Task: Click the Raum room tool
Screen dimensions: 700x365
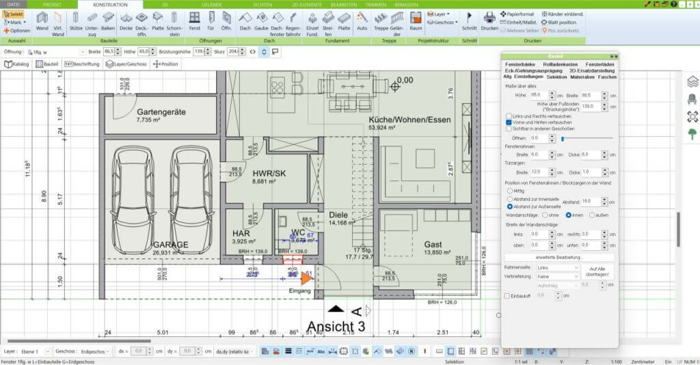Action: [x=416, y=21]
